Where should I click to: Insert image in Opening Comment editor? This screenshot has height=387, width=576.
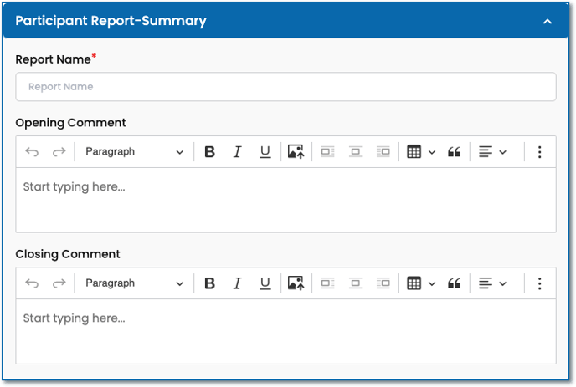click(x=295, y=152)
